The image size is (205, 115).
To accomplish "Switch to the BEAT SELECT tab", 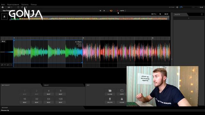I will (x=6, y=85).
